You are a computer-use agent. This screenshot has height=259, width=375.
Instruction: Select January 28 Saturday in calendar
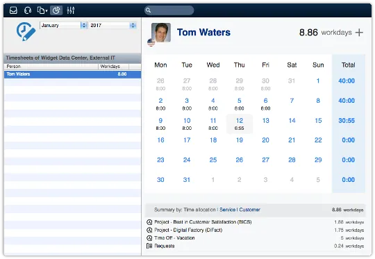pos(292,160)
